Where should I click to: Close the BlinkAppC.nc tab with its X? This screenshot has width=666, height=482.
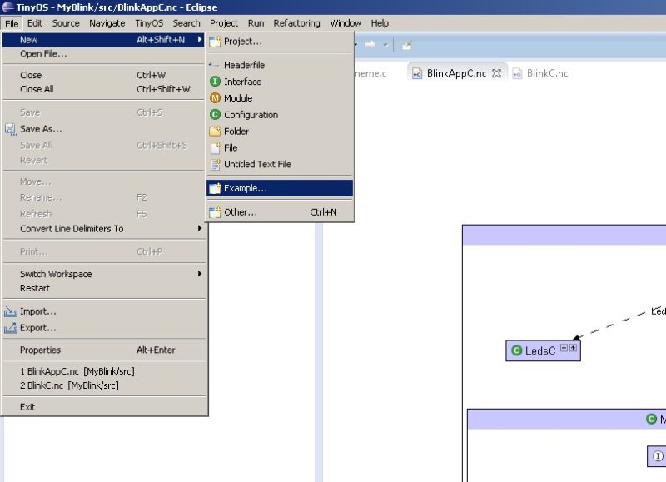[497, 73]
